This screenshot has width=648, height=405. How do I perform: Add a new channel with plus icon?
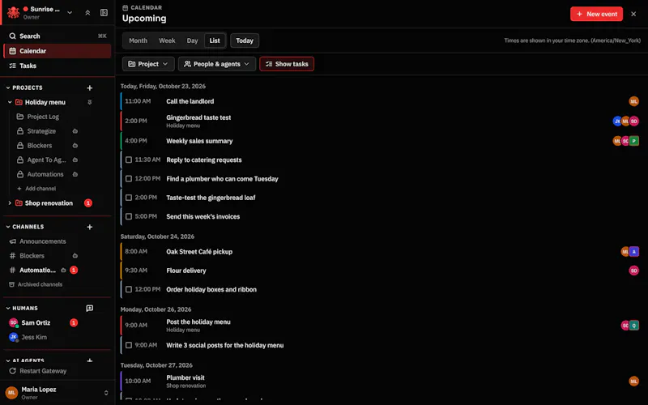[90, 227]
